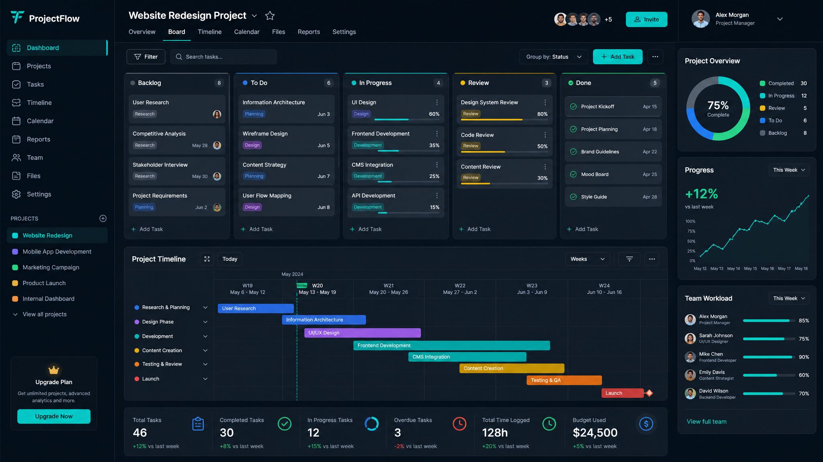Toggle Project Planning completed checkmark

[573, 129]
